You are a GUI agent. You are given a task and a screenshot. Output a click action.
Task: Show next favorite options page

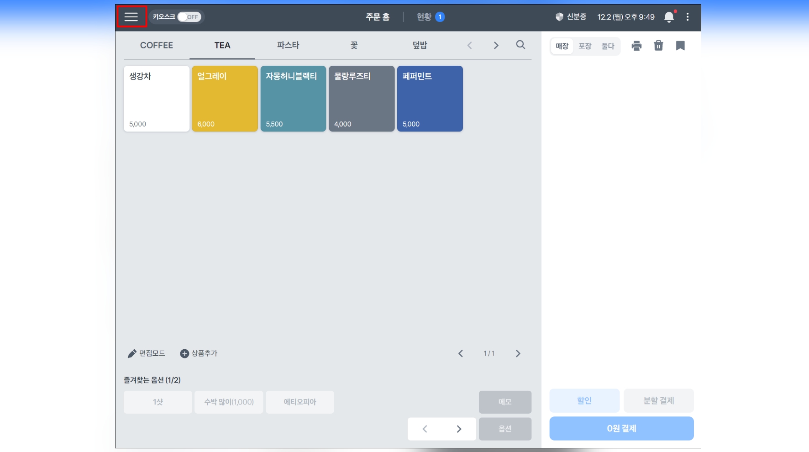(x=459, y=429)
